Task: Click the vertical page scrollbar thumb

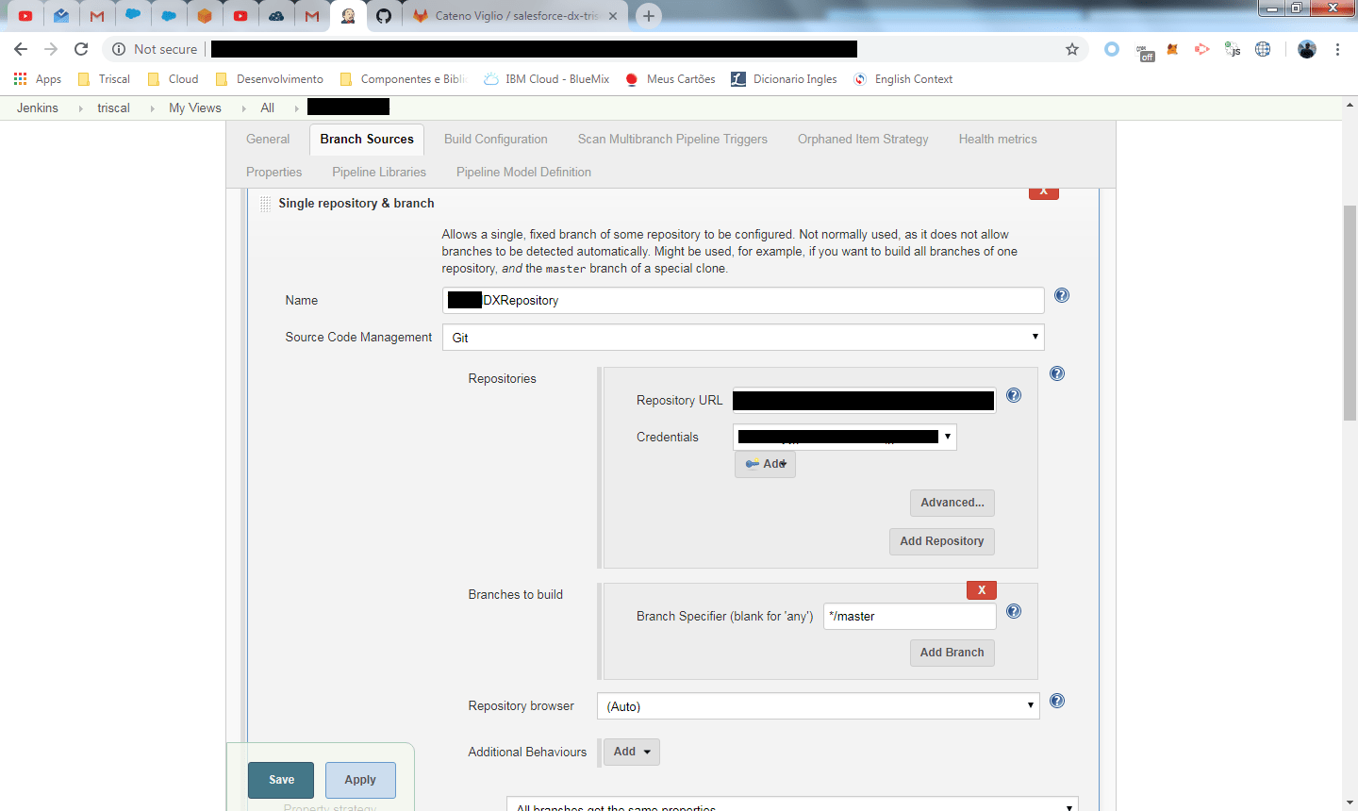Action: (x=1350, y=311)
